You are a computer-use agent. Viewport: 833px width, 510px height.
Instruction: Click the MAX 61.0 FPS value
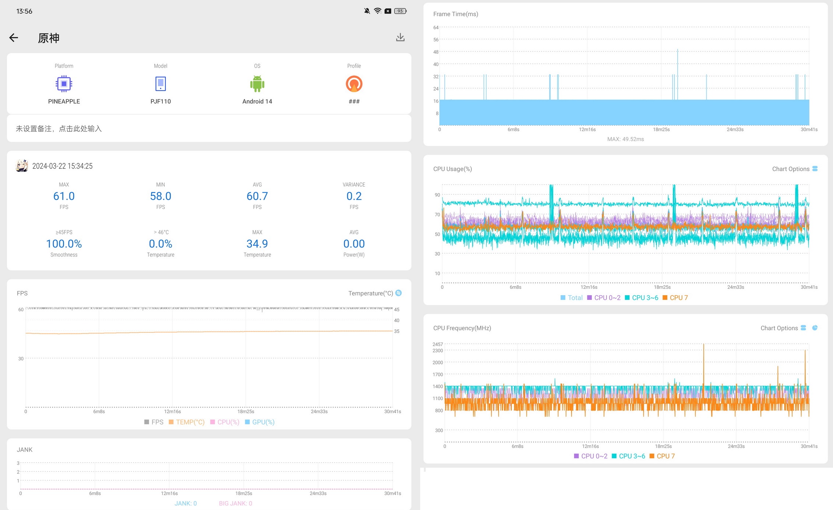(64, 196)
